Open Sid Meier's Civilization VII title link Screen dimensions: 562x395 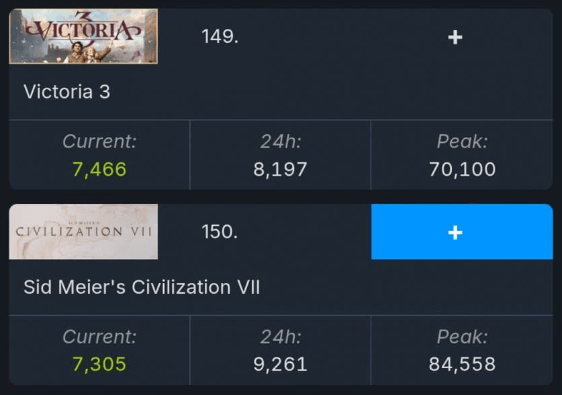142,287
